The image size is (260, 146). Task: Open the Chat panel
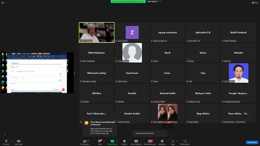(100, 142)
